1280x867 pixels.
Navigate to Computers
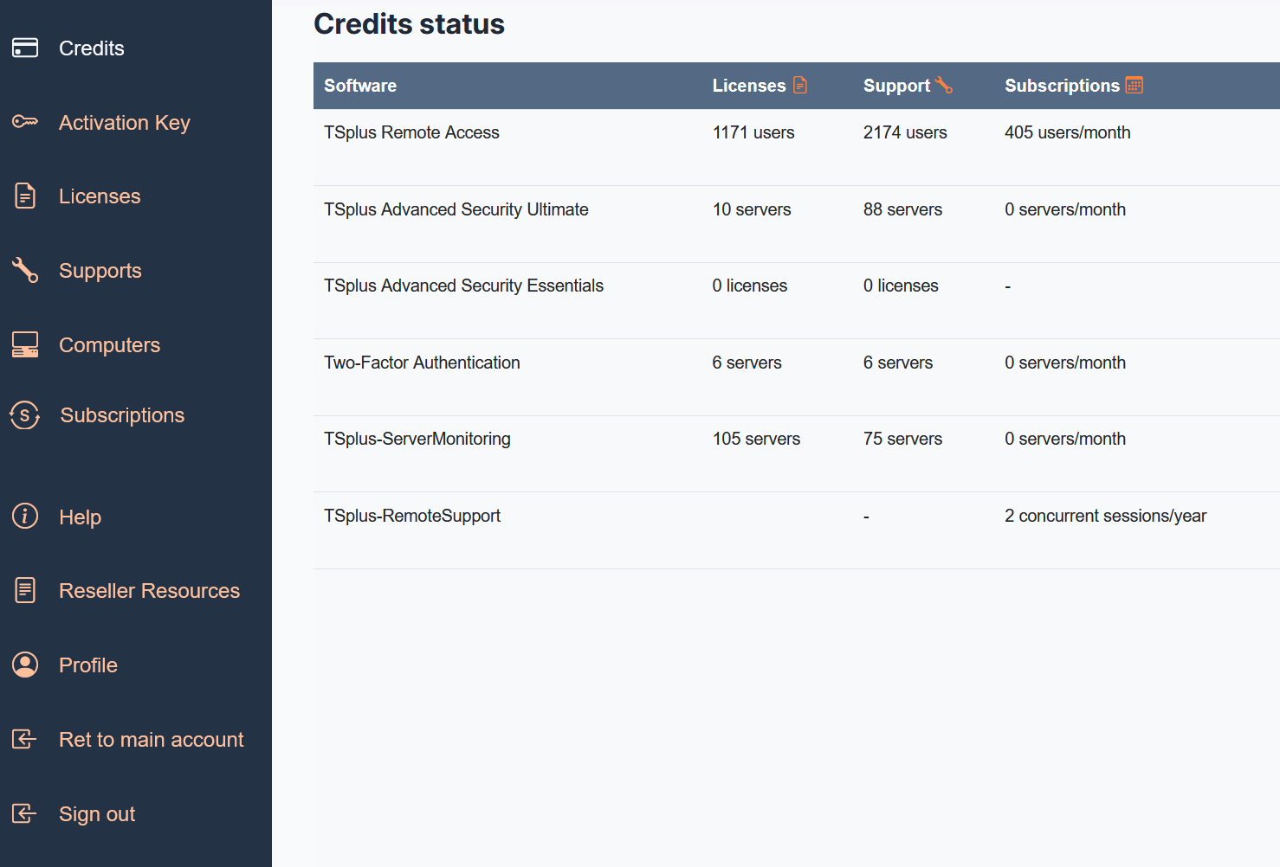tap(110, 345)
